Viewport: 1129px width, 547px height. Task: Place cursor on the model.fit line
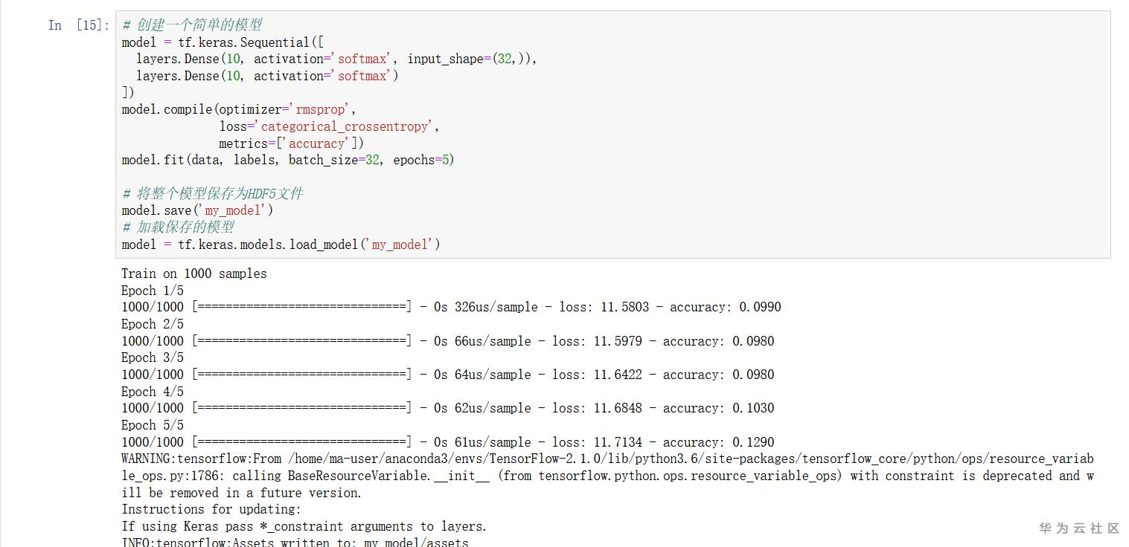click(x=287, y=160)
